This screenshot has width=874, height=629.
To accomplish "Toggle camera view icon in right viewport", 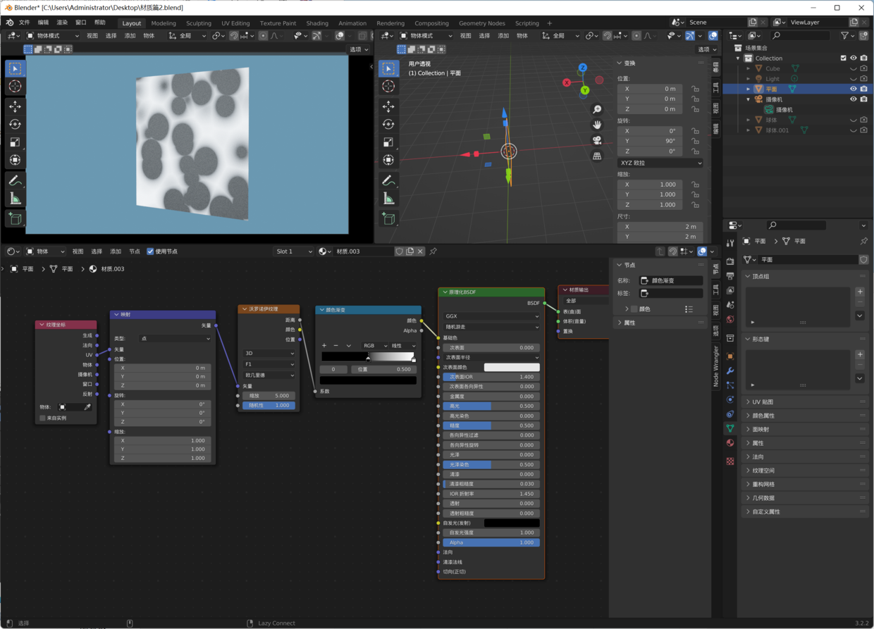I will pos(597,141).
